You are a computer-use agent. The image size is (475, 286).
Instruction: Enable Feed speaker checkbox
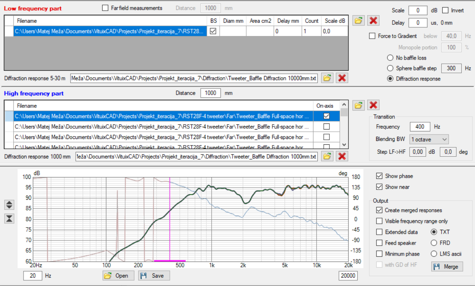point(379,243)
